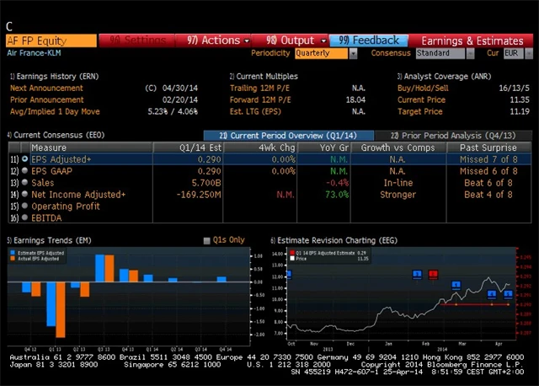This screenshot has height=386, width=539.
Task: Open Earnings History (ERN) section
Action: click(54, 77)
